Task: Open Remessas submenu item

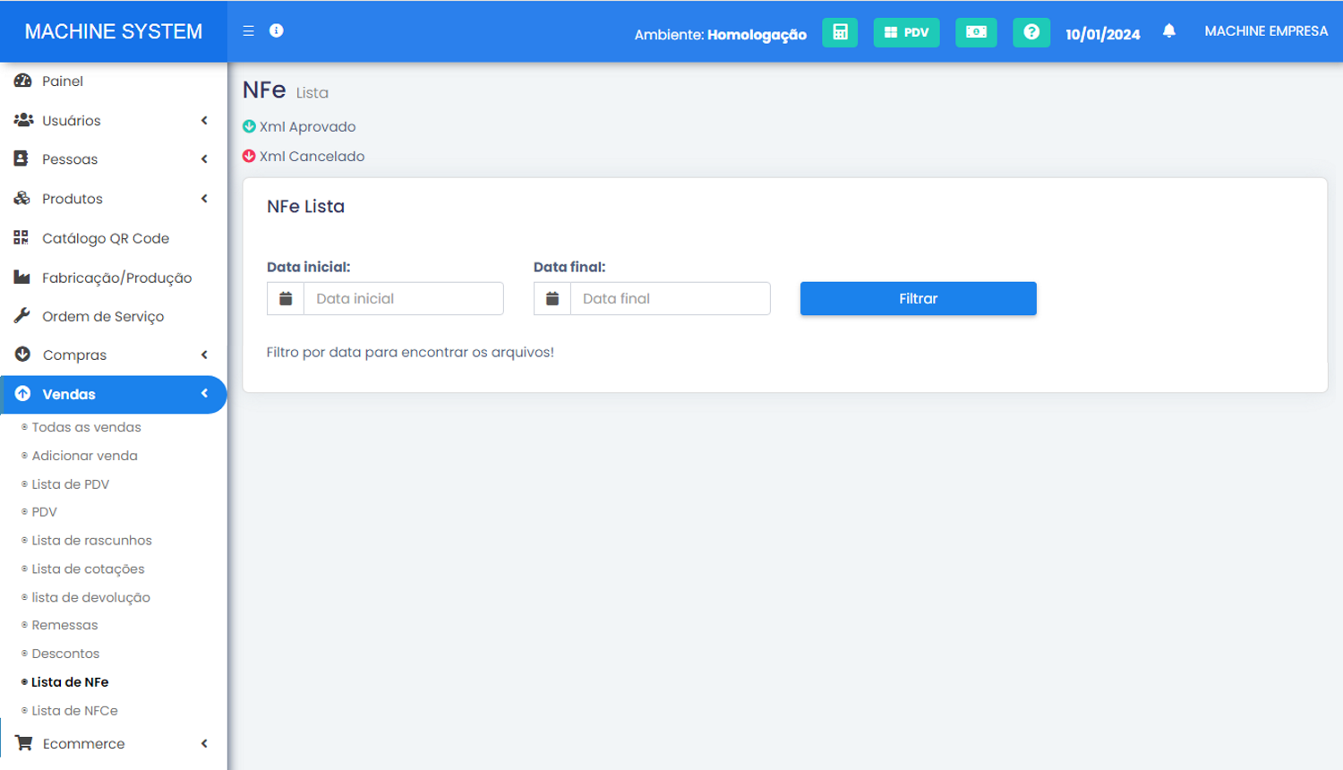Action: click(64, 625)
